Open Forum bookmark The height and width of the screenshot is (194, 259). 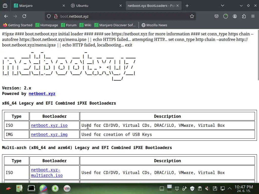coord(69,25)
